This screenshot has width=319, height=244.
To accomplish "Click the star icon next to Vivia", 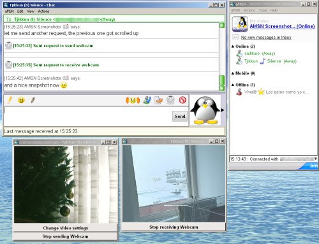I will [261, 92].
